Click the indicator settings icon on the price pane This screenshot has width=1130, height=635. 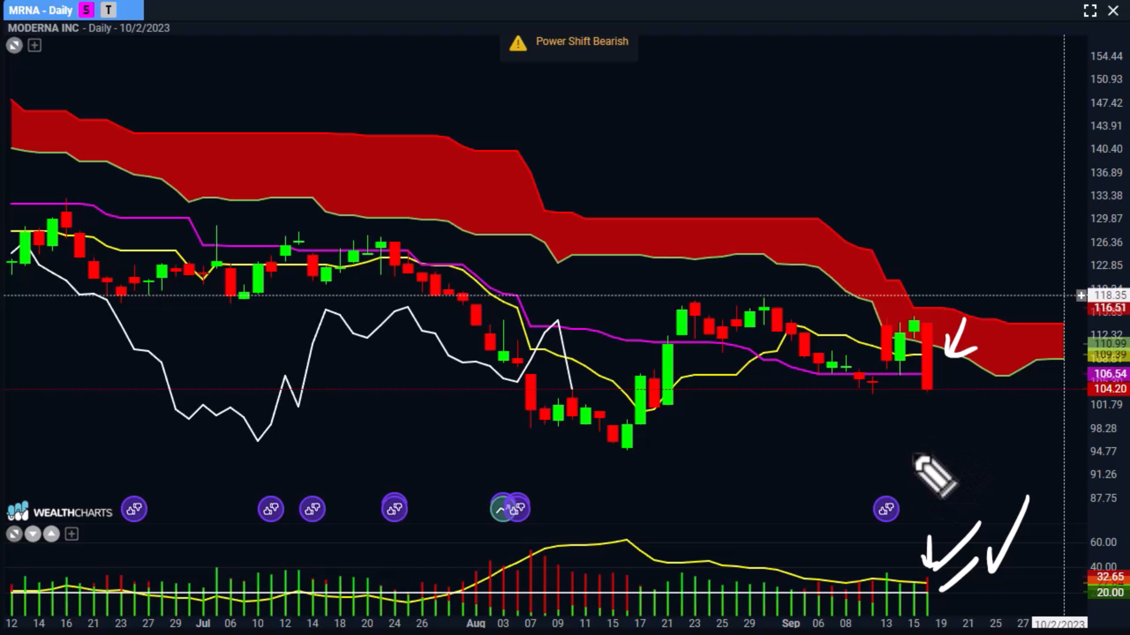(x=14, y=45)
